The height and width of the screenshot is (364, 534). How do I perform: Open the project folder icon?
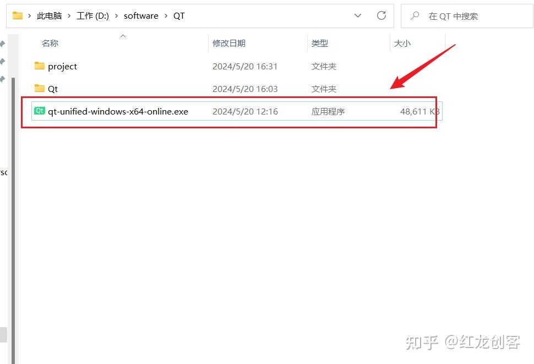pyautogui.click(x=40, y=66)
